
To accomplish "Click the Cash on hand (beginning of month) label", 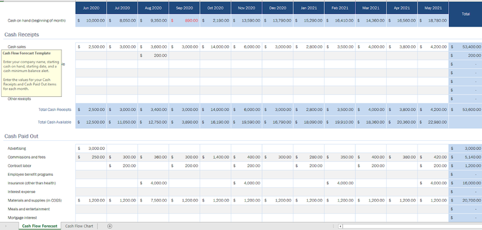I will pos(37,20).
